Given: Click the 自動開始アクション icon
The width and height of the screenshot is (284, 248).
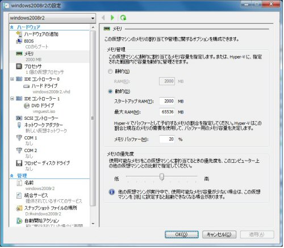Looking at the screenshot, I should point(19,221).
